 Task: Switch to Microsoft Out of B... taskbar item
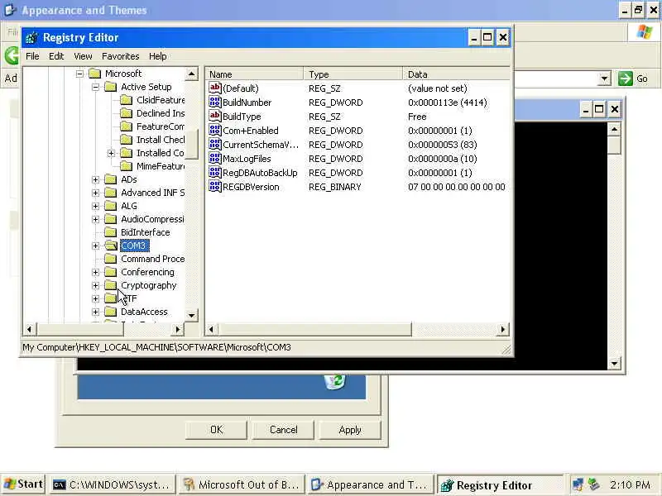(242, 485)
